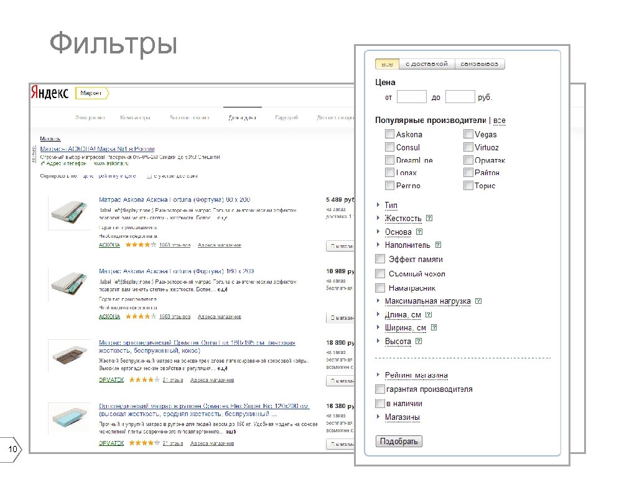Open second Askona Fortuna 160 x 200 thumbnail
This screenshot has width=637, height=477.
click(69, 284)
